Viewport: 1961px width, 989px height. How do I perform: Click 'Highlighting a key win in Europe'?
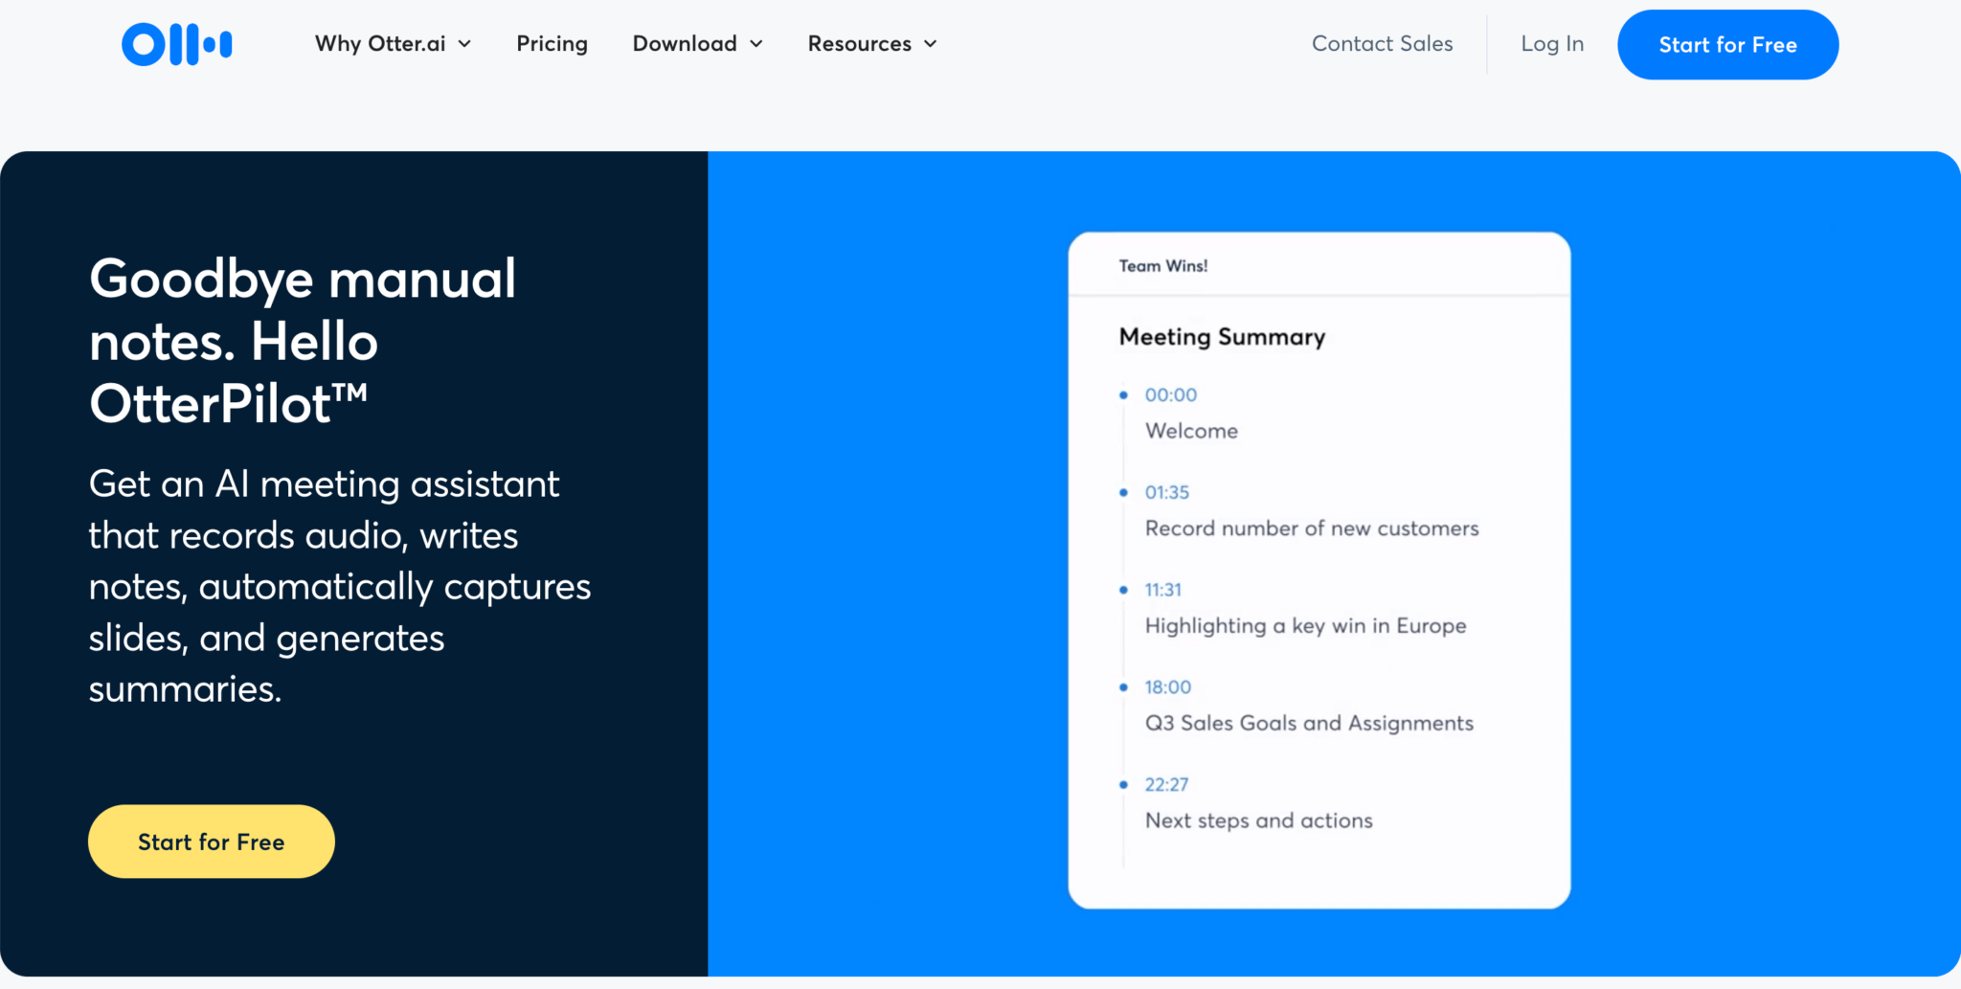click(1305, 625)
